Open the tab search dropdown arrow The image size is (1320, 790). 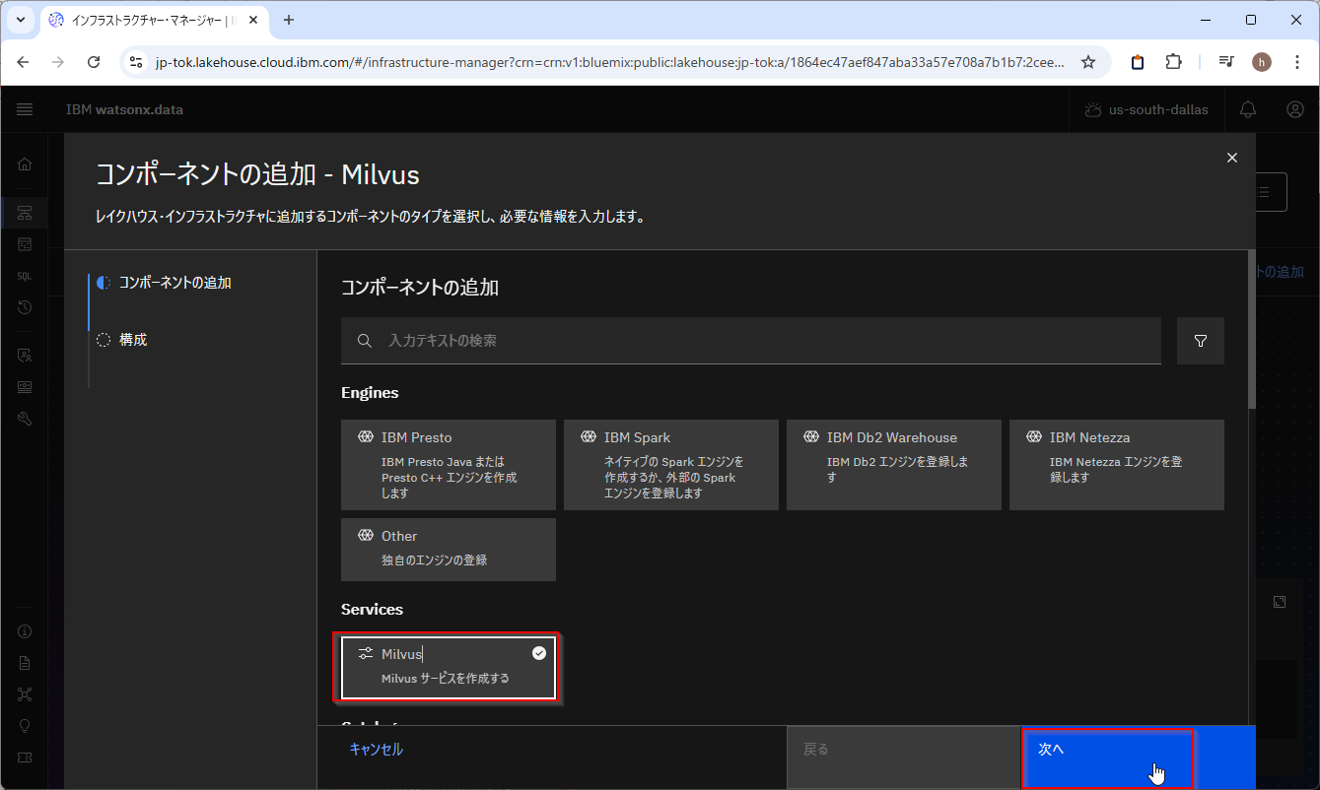click(20, 20)
